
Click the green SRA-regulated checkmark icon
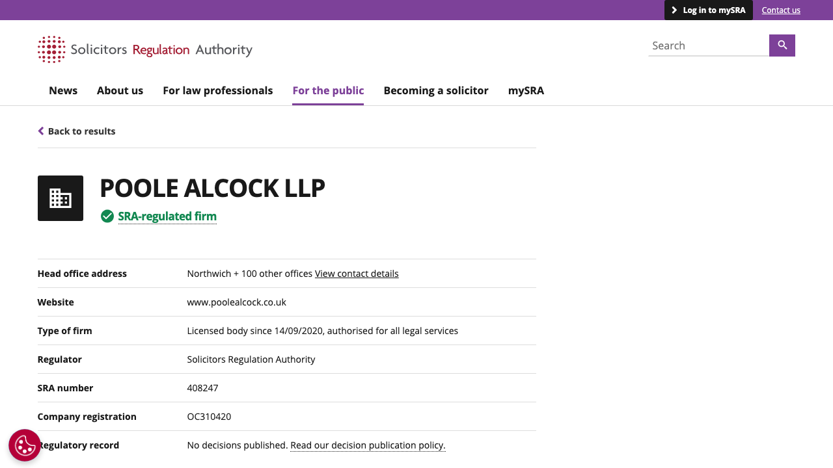[107, 216]
